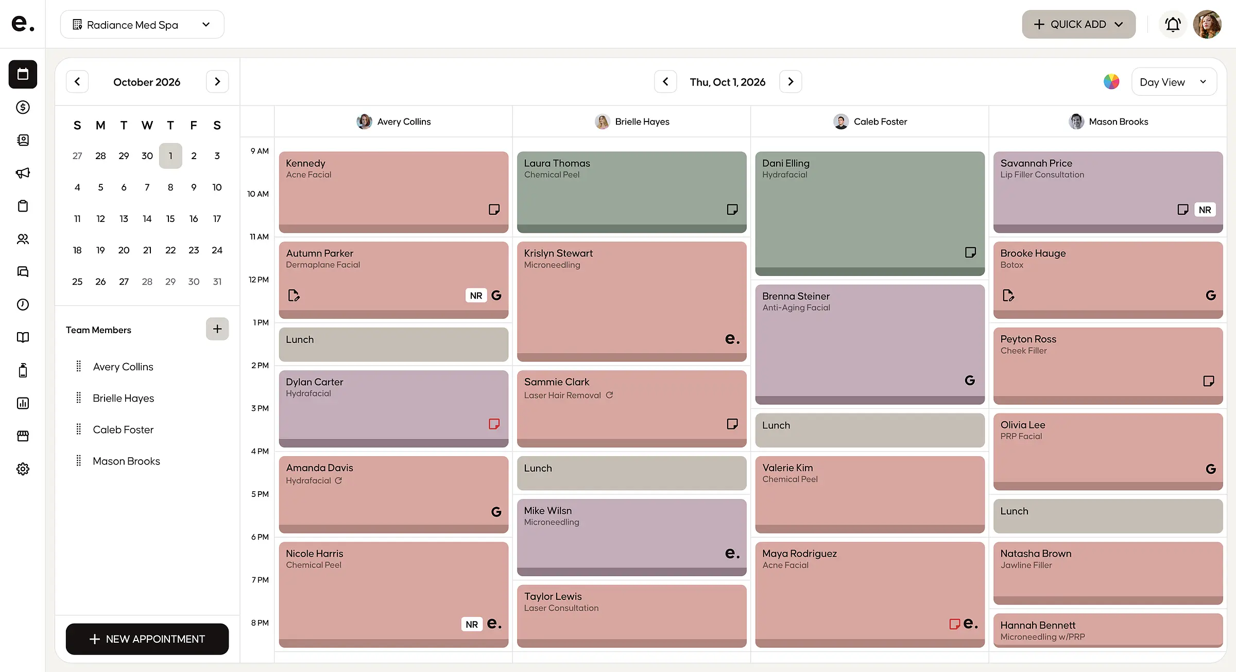Go to the next day
Viewport: 1236px width, 672px height.
pyautogui.click(x=791, y=81)
